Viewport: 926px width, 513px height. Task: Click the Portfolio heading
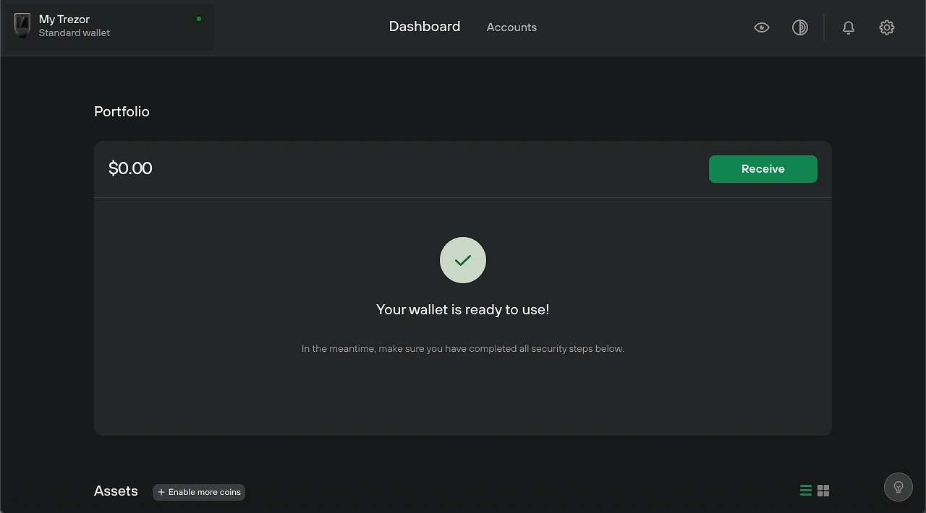pos(122,111)
